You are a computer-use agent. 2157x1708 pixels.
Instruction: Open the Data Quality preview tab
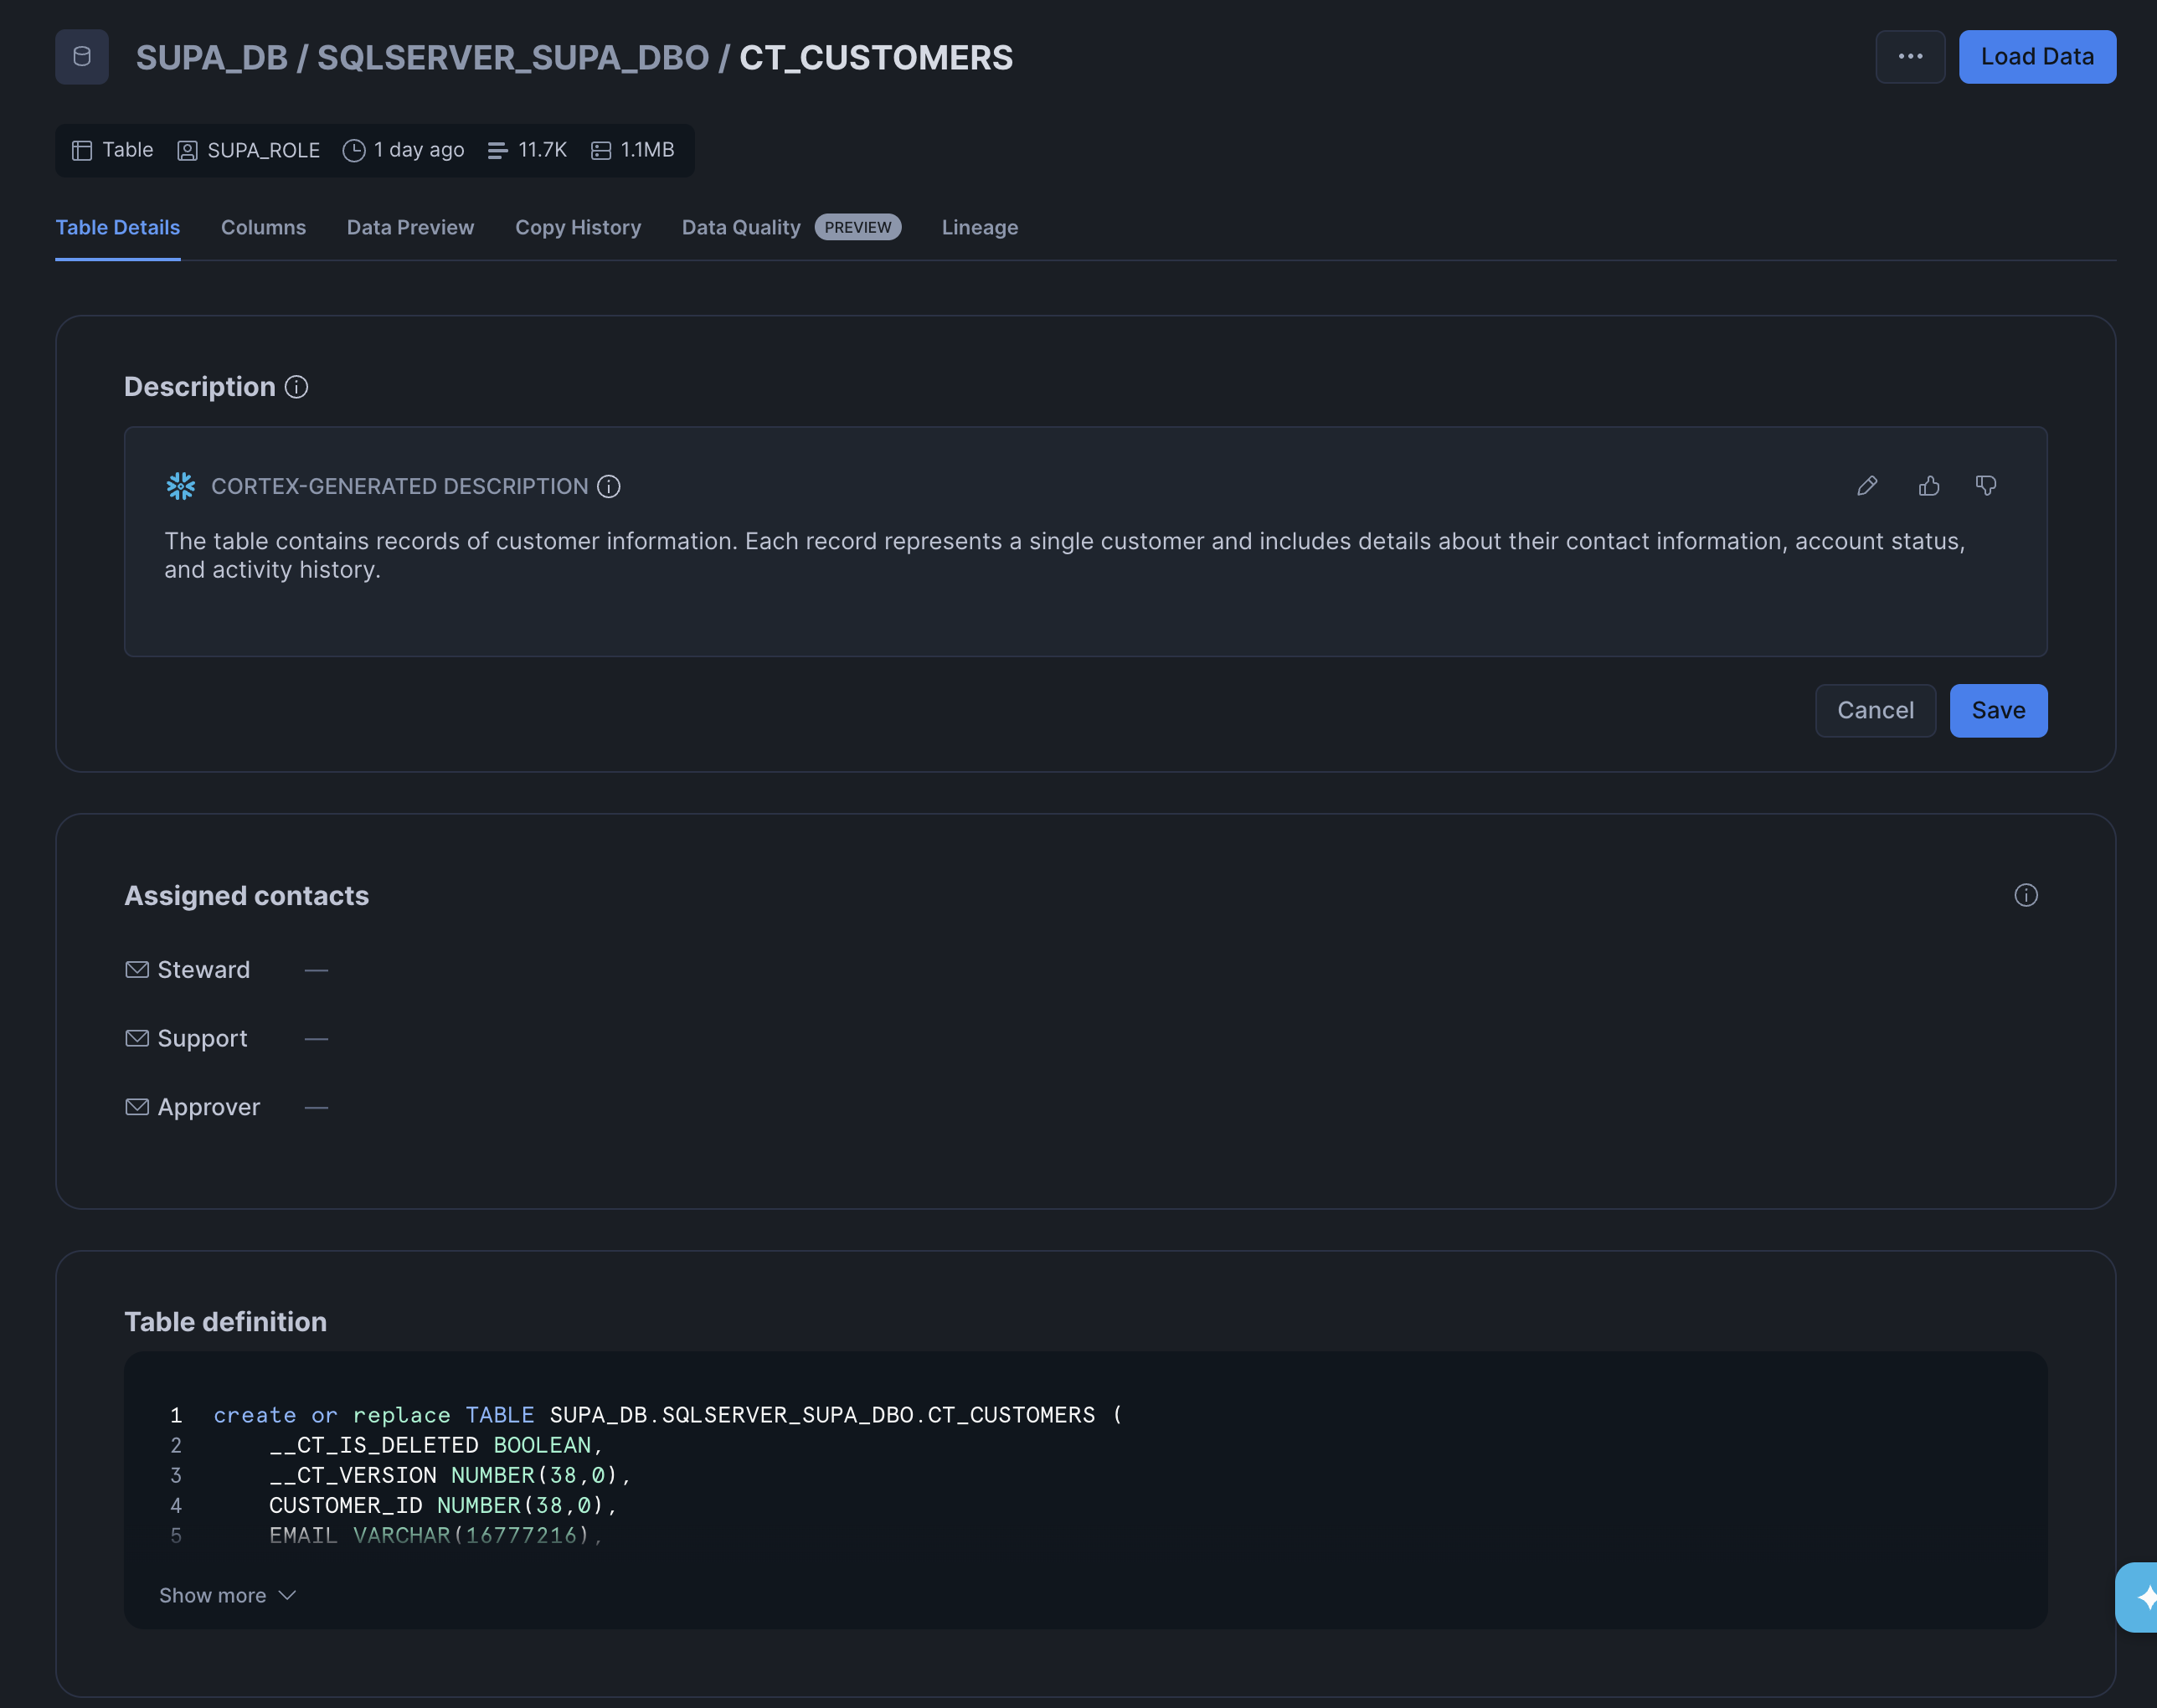741,228
